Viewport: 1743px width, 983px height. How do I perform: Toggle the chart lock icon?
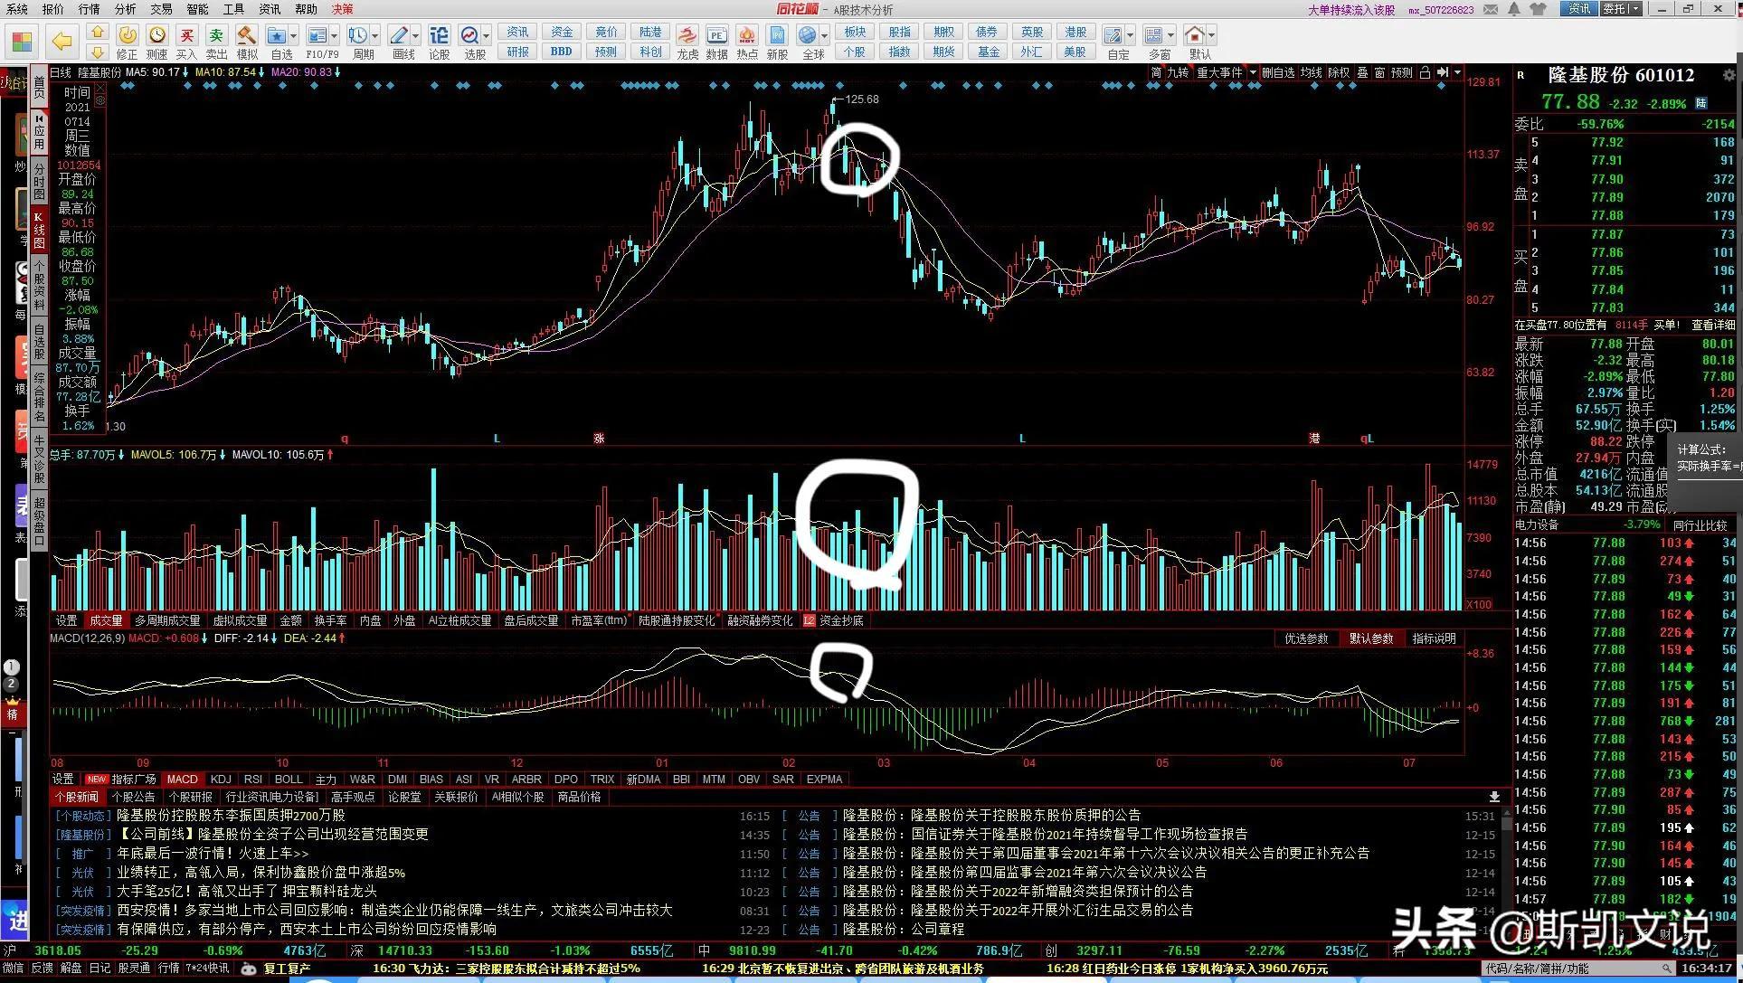pyautogui.click(x=1425, y=72)
